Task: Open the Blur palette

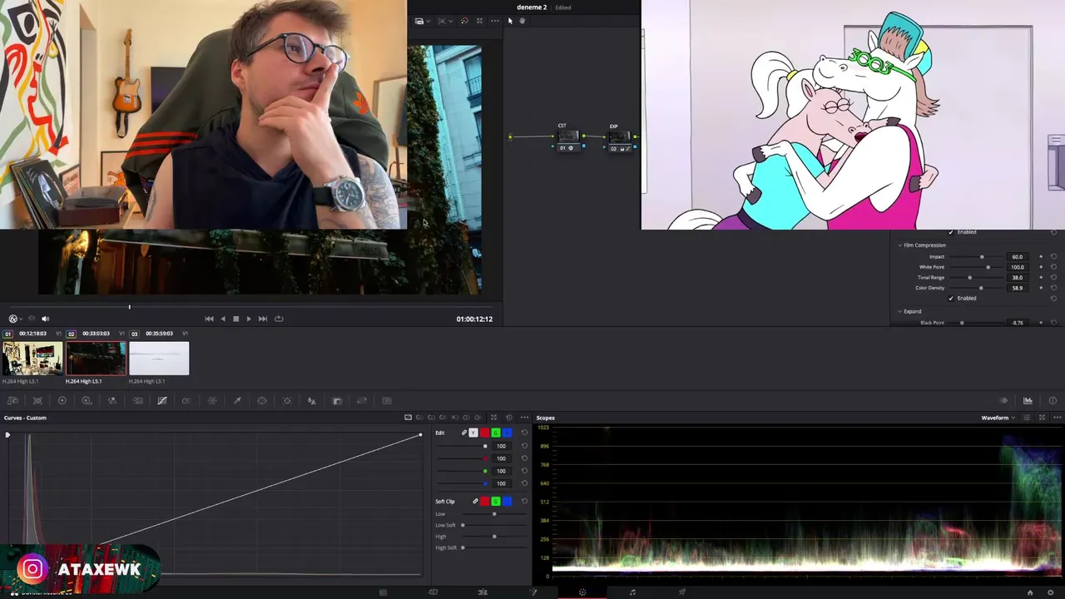Action: [311, 400]
